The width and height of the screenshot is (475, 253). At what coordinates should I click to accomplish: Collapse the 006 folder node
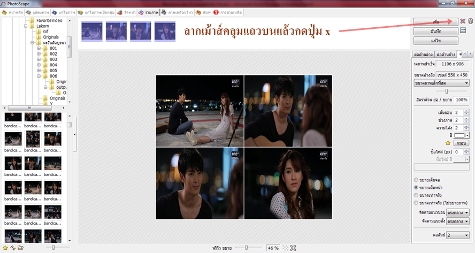pyautogui.click(x=39, y=76)
